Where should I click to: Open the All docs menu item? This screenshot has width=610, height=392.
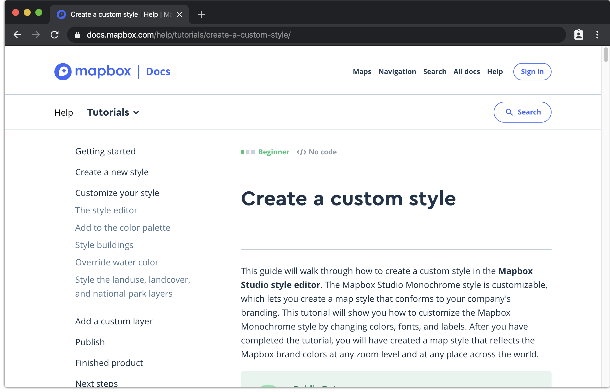pyautogui.click(x=467, y=71)
